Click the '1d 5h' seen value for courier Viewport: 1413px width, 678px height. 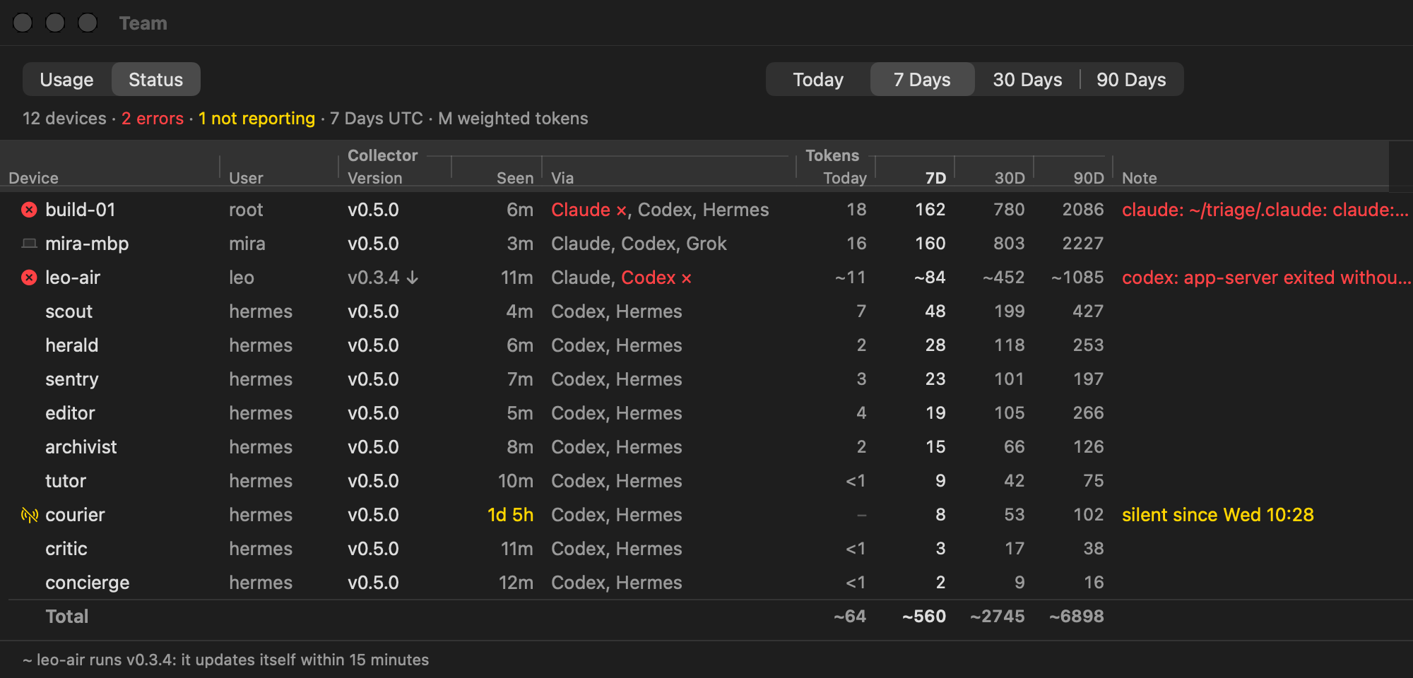[x=510, y=515]
